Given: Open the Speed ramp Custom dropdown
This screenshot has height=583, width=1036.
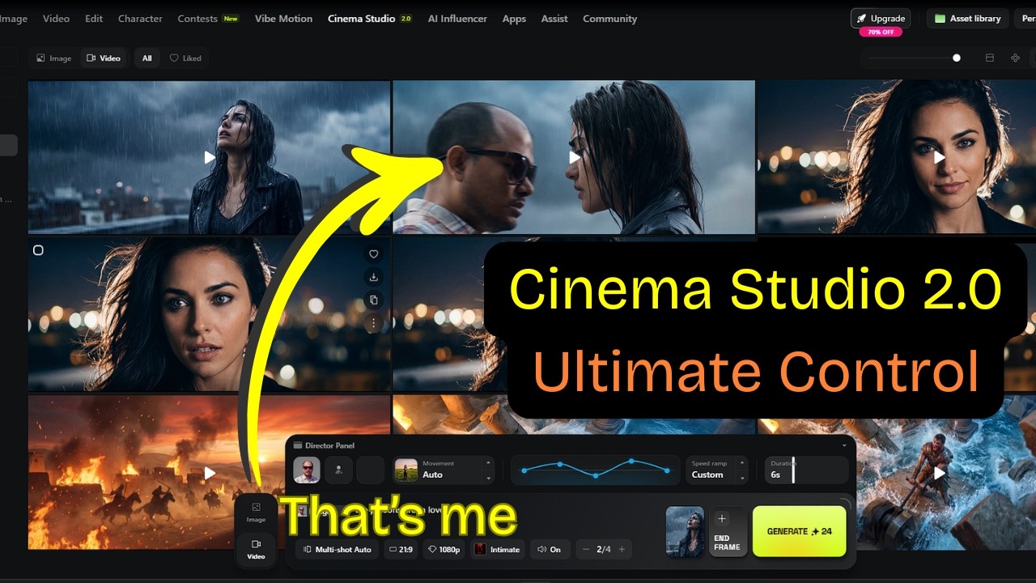Looking at the screenshot, I should (x=716, y=470).
